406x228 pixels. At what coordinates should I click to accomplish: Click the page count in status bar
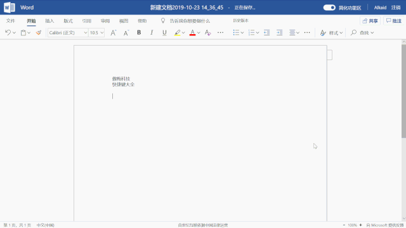17,225
